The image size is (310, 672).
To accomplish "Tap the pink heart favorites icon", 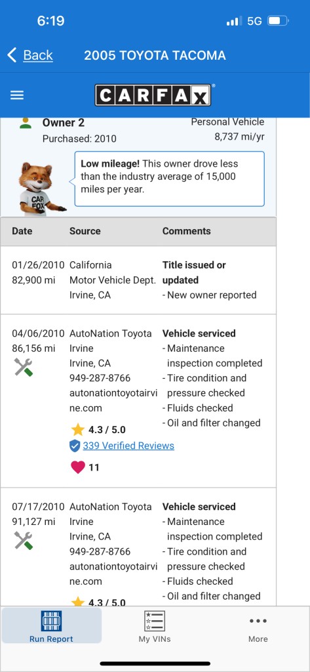I will click(x=78, y=467).
